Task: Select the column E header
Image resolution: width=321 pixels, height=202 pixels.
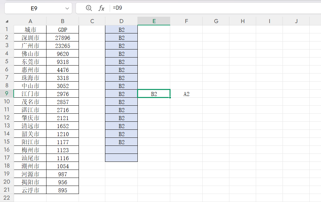Action: (154, 21)
